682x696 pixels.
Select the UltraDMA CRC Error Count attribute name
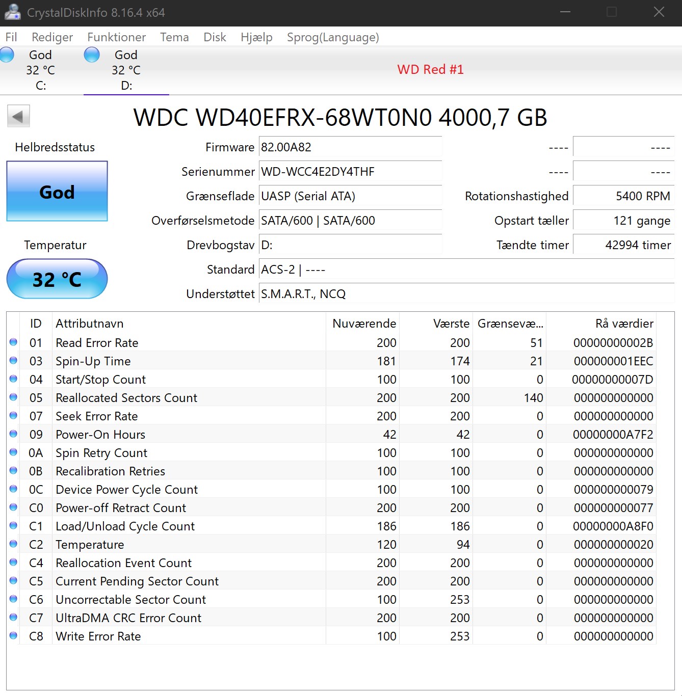point(128,618)
